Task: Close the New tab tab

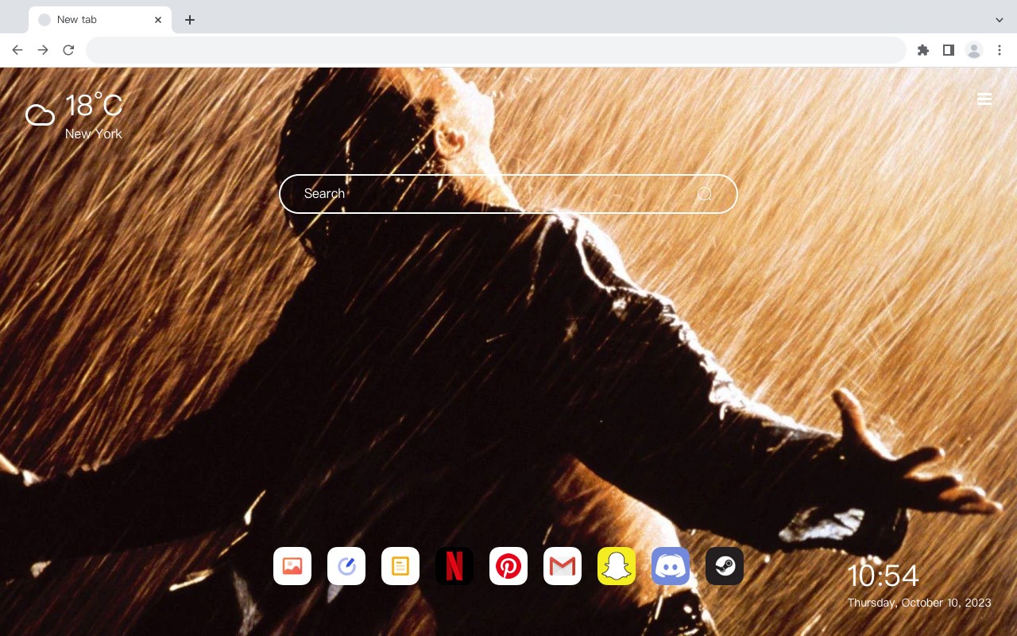Action: pos(158,20)
